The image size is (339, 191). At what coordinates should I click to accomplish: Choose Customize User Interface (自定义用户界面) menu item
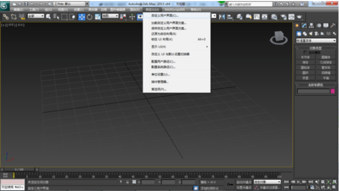coord(176,15)
